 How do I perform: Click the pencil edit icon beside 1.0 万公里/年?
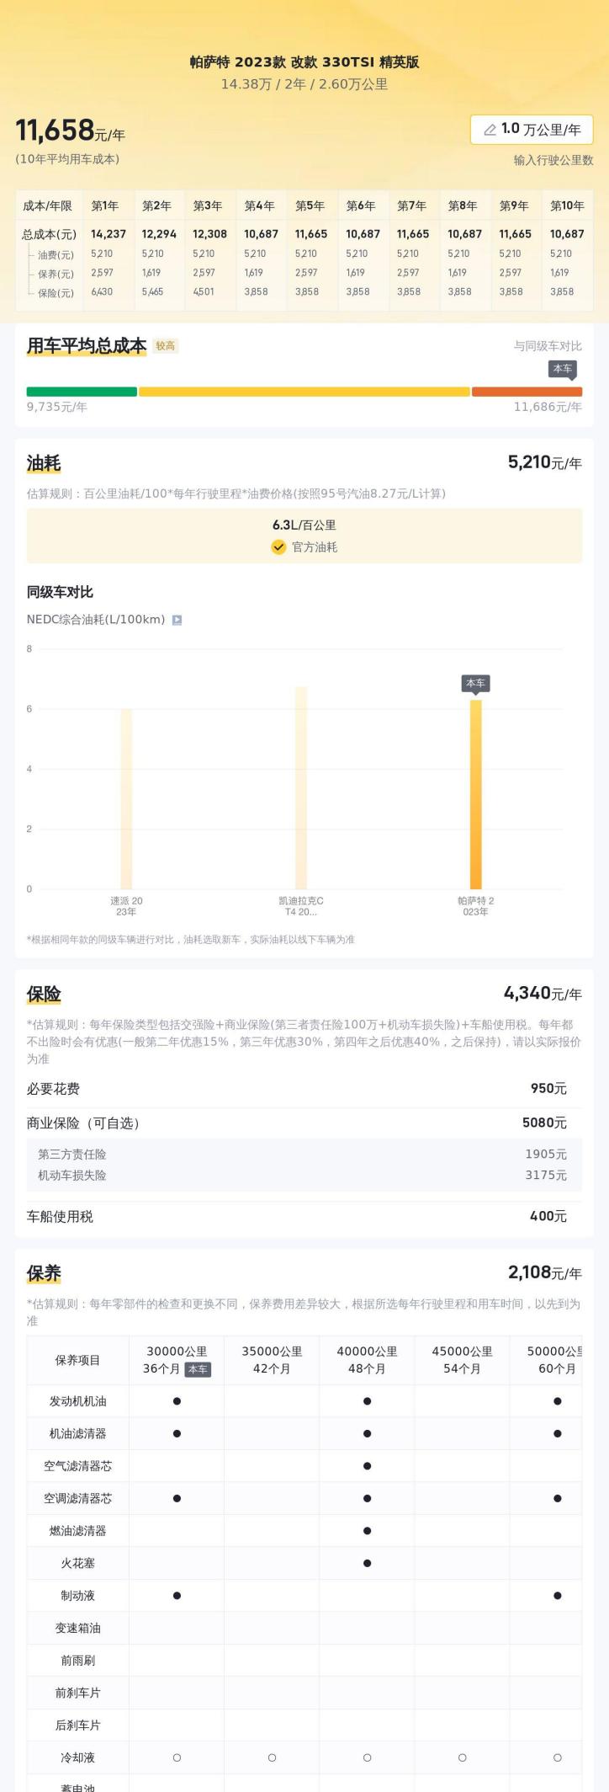tap(490, 130)
